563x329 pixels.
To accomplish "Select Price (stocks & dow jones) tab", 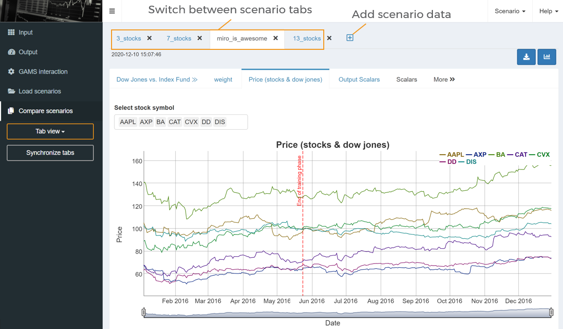I will click(285, 79).
